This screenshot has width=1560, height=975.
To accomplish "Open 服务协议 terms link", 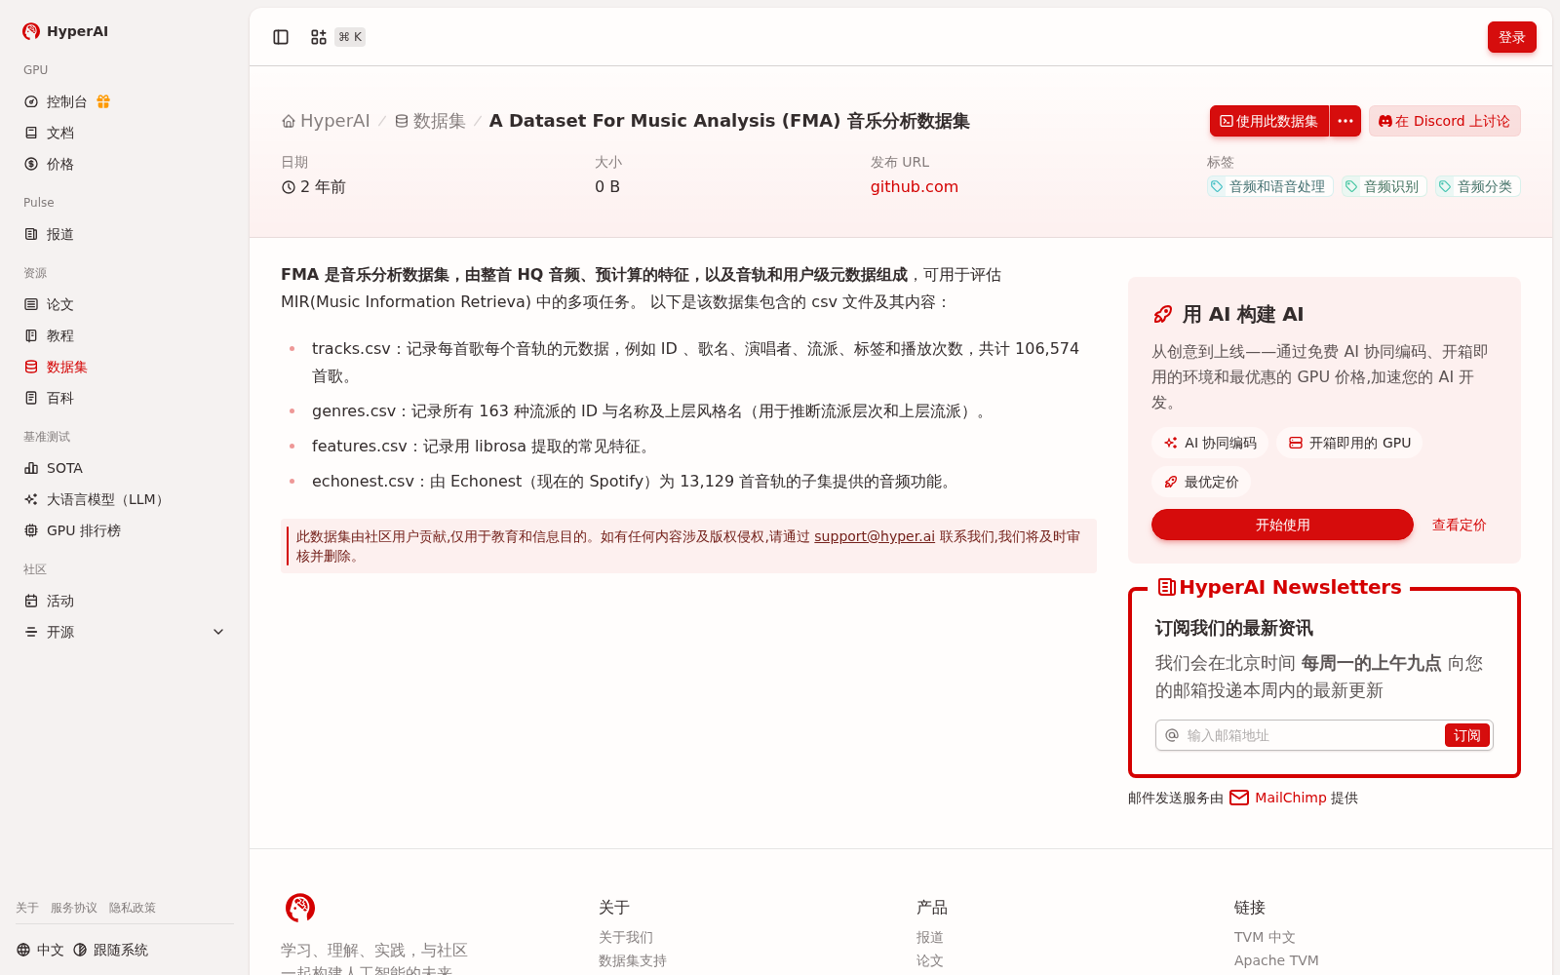I will tap(74, 908).
